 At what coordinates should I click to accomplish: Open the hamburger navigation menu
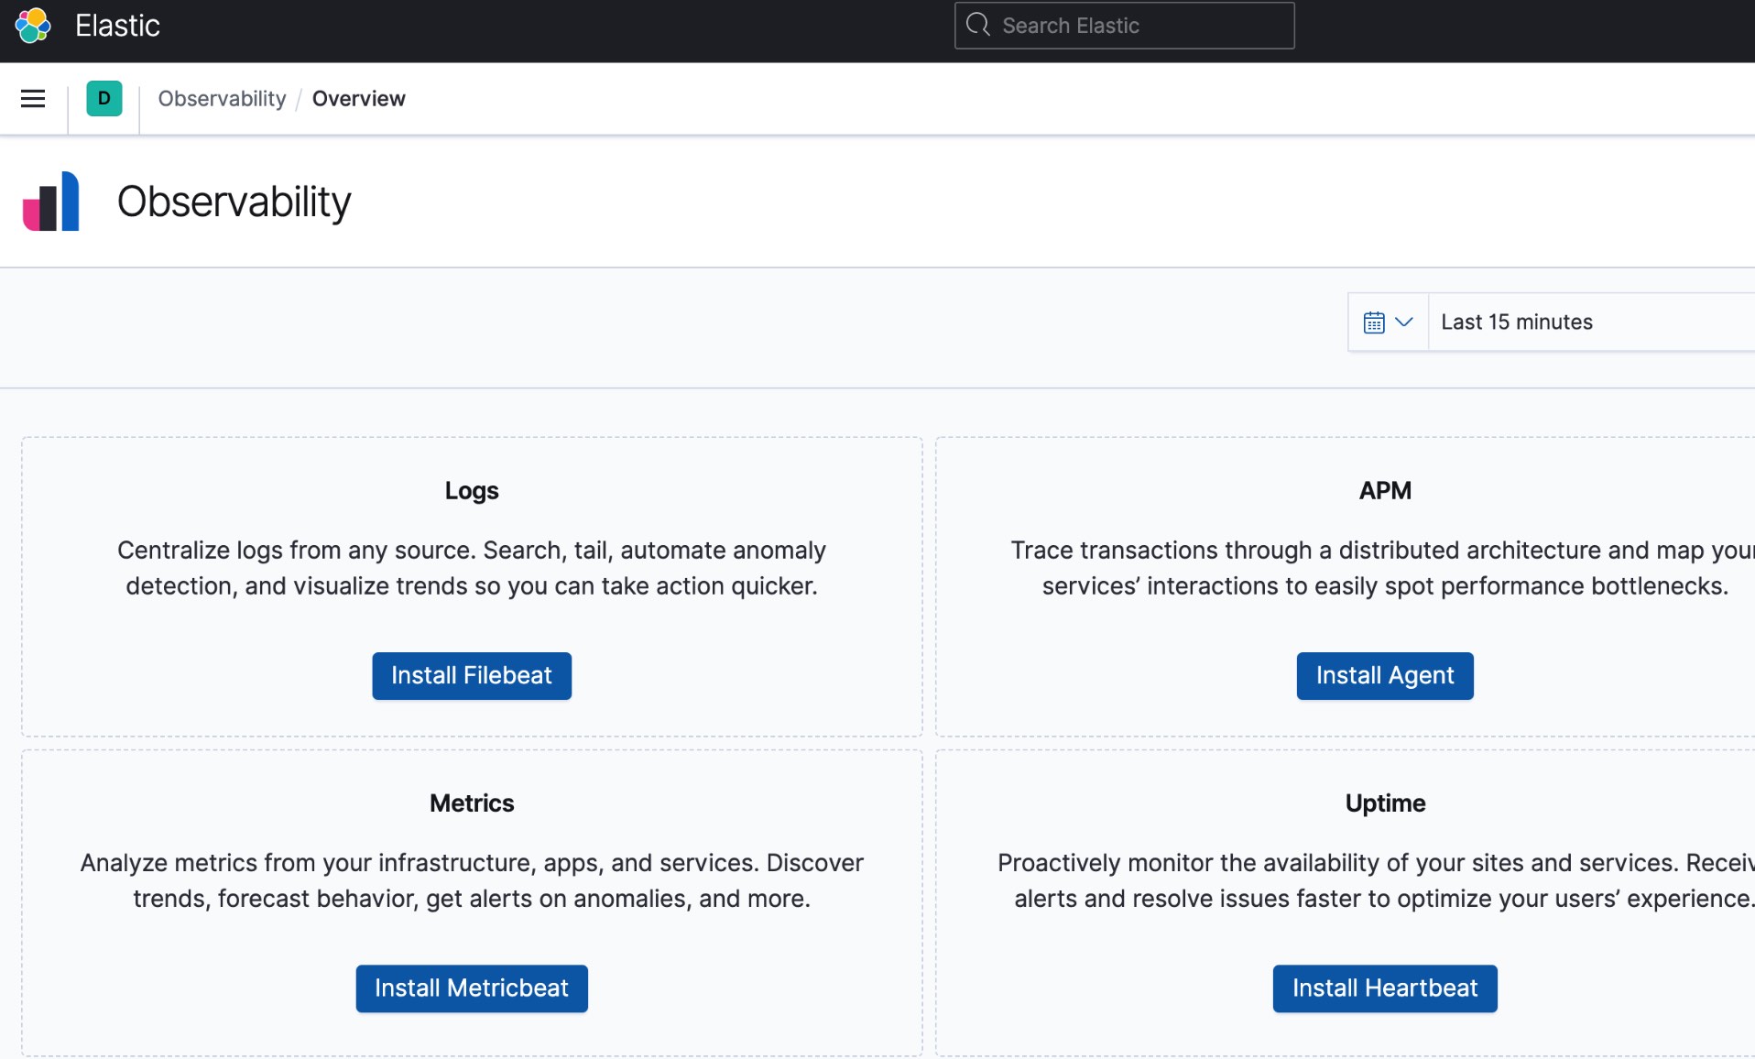click(x=33, y=99)
